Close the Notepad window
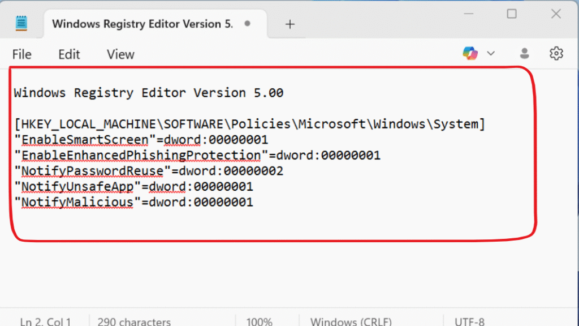 point(556,14)
